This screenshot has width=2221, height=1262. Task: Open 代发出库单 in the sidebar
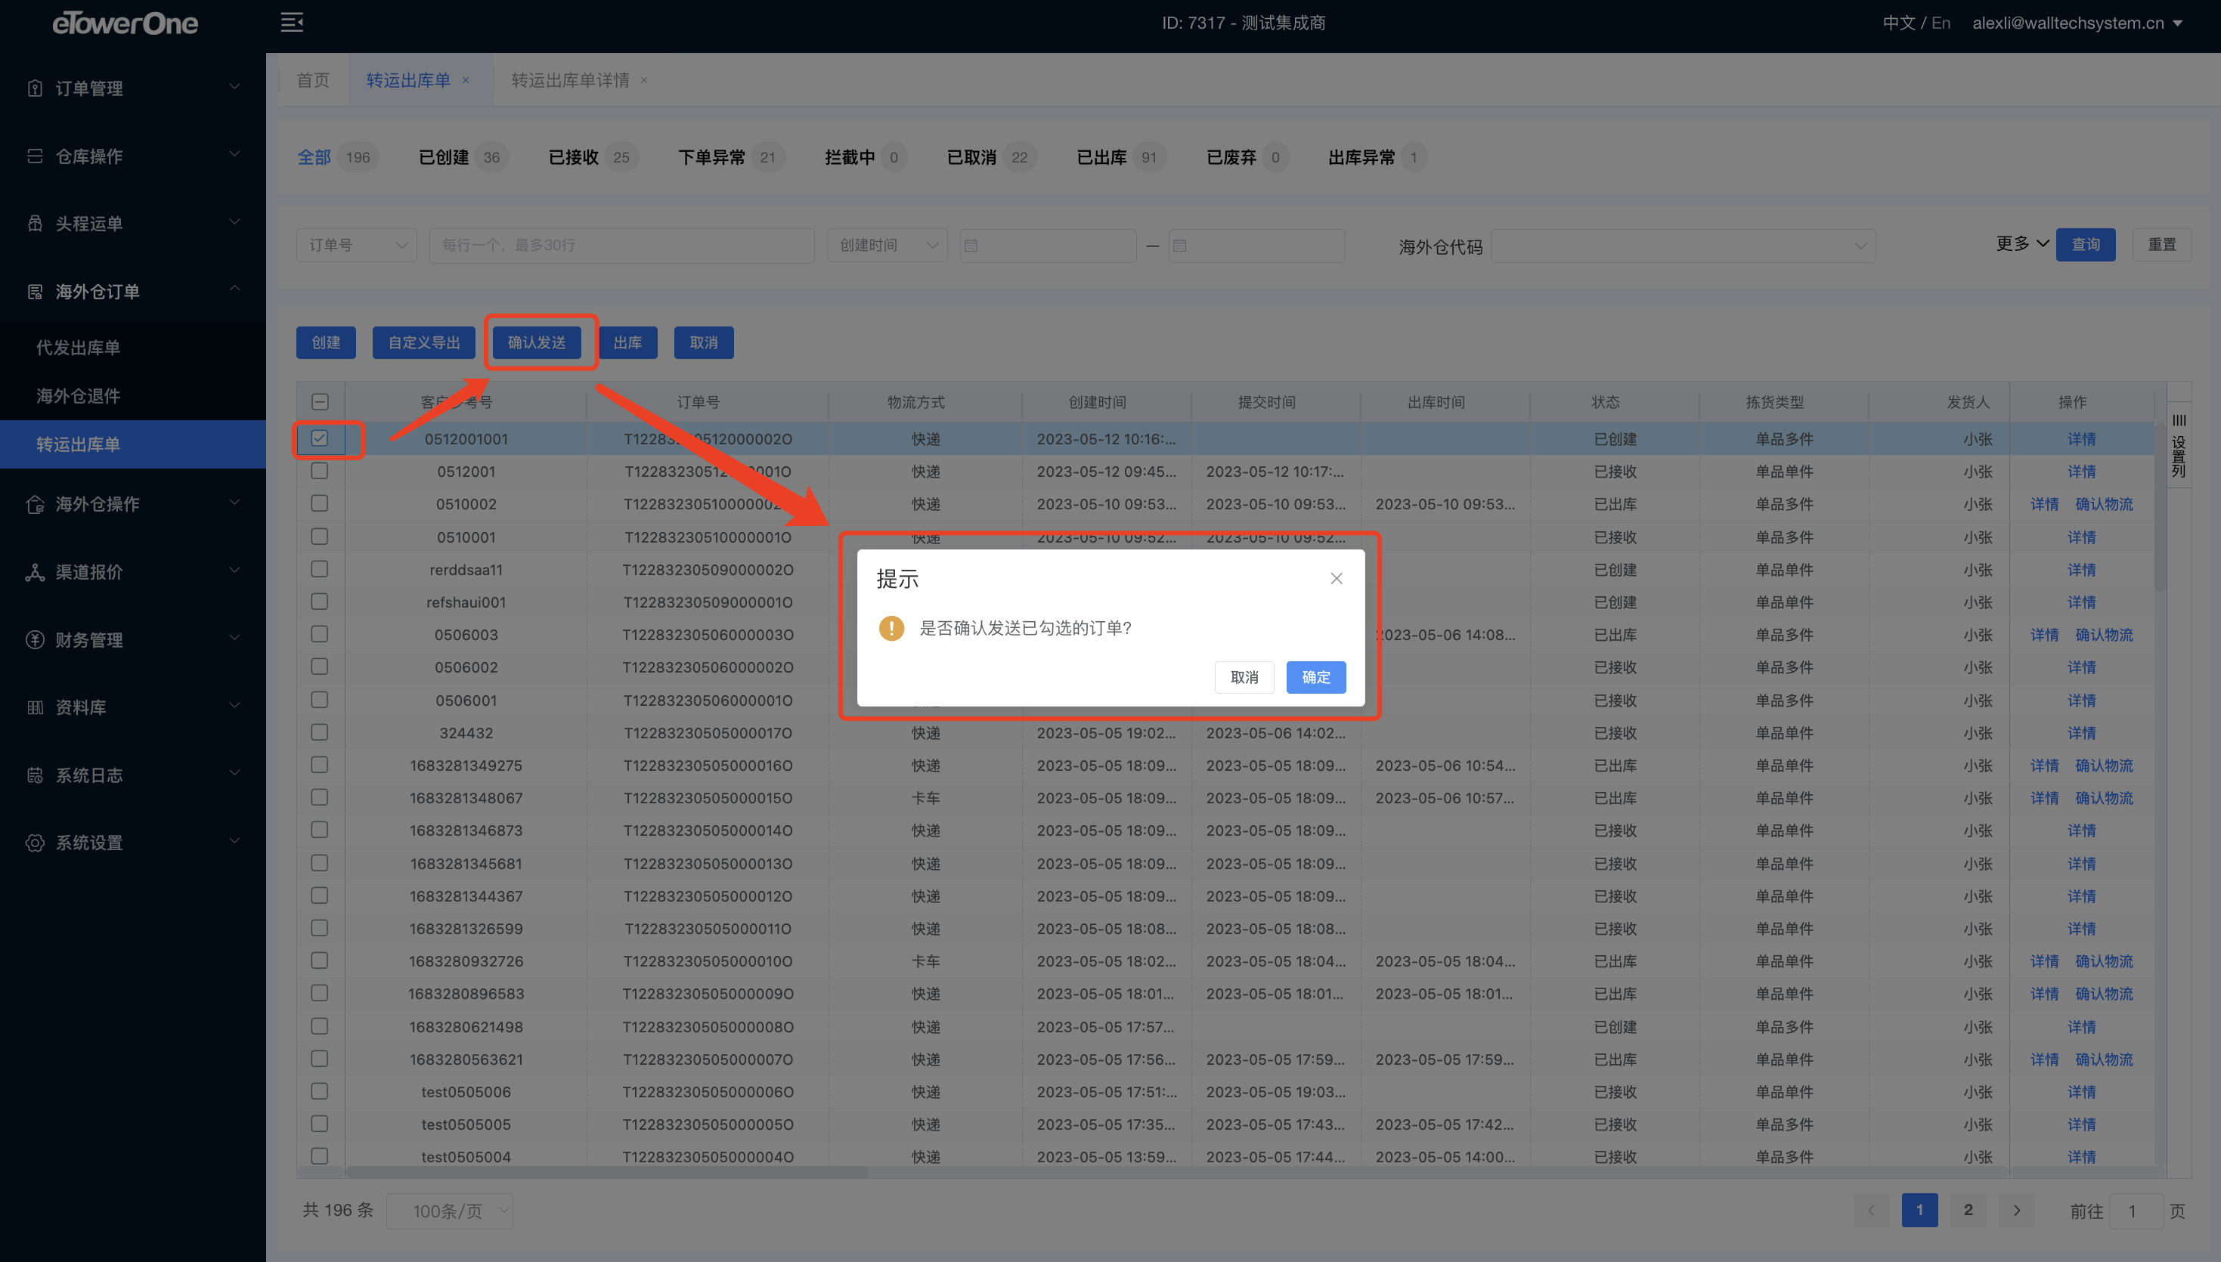point(78,348)
